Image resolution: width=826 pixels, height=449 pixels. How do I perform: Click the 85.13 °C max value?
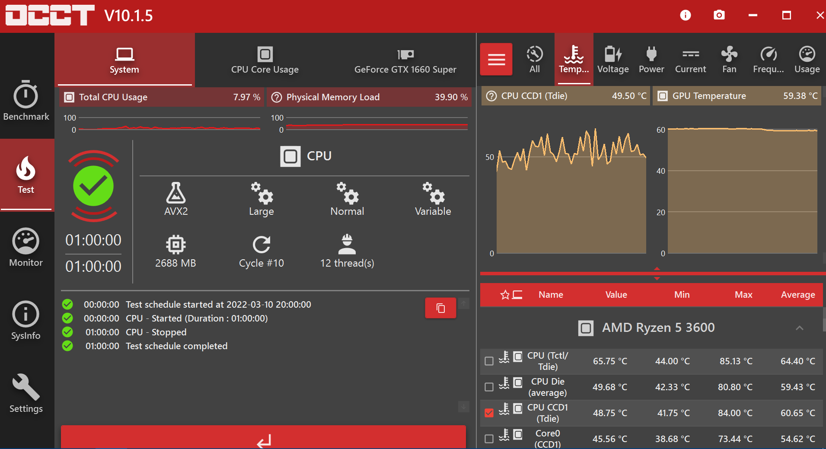click(x=736, y=361)
